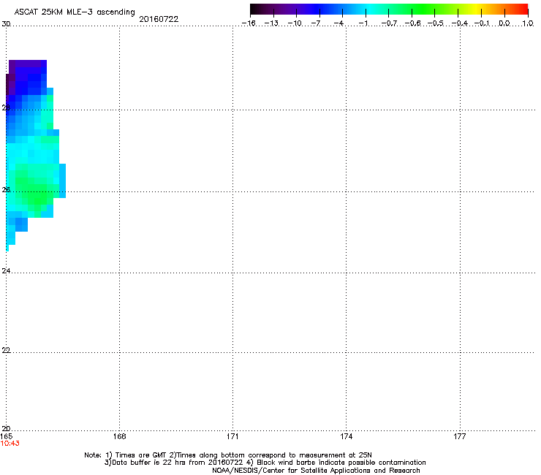Click the colorbar value -0.1
Viewport: 541px width, 475px height.
(482, 23)
